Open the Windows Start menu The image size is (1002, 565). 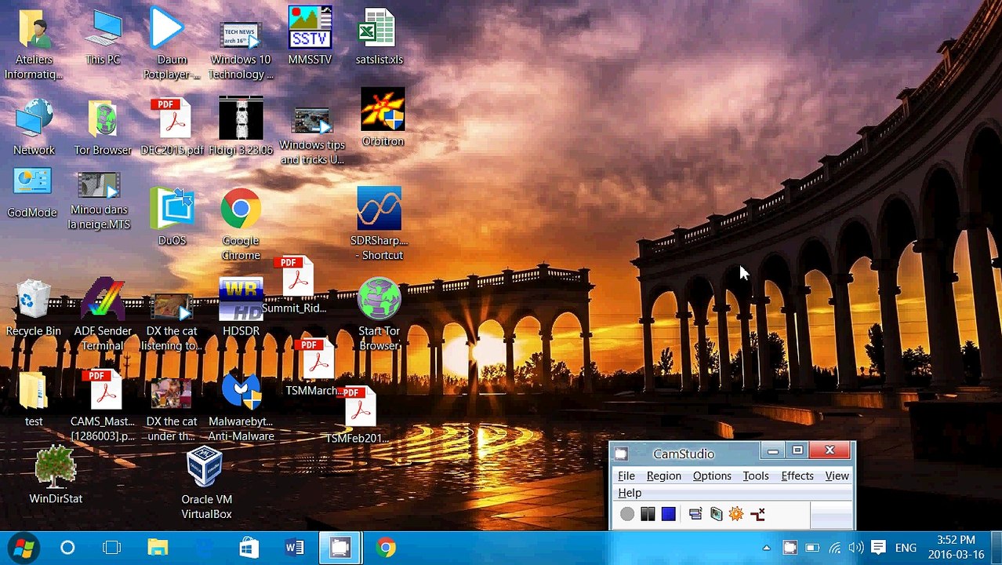(23, 548)
